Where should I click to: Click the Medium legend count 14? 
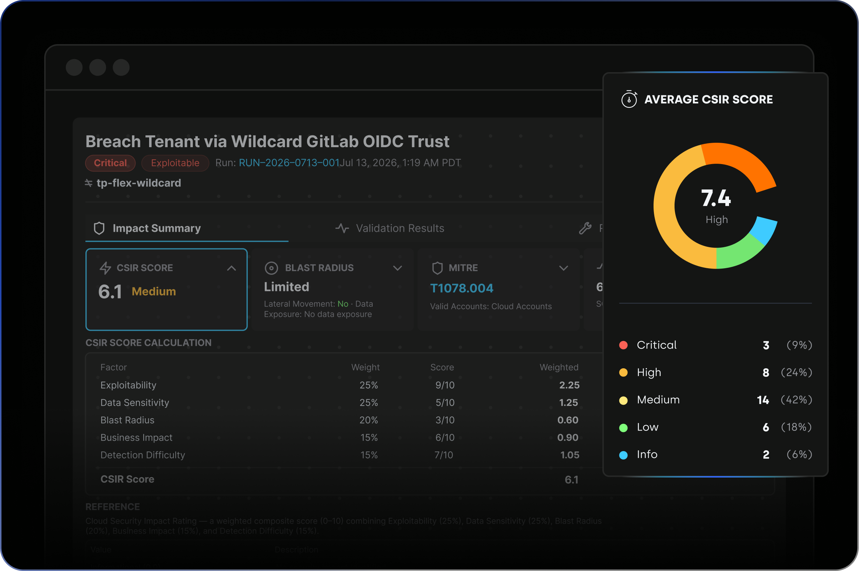[x=763, y=400]
